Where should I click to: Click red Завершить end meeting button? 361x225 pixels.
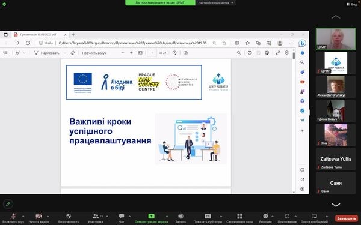click(347, 218)
